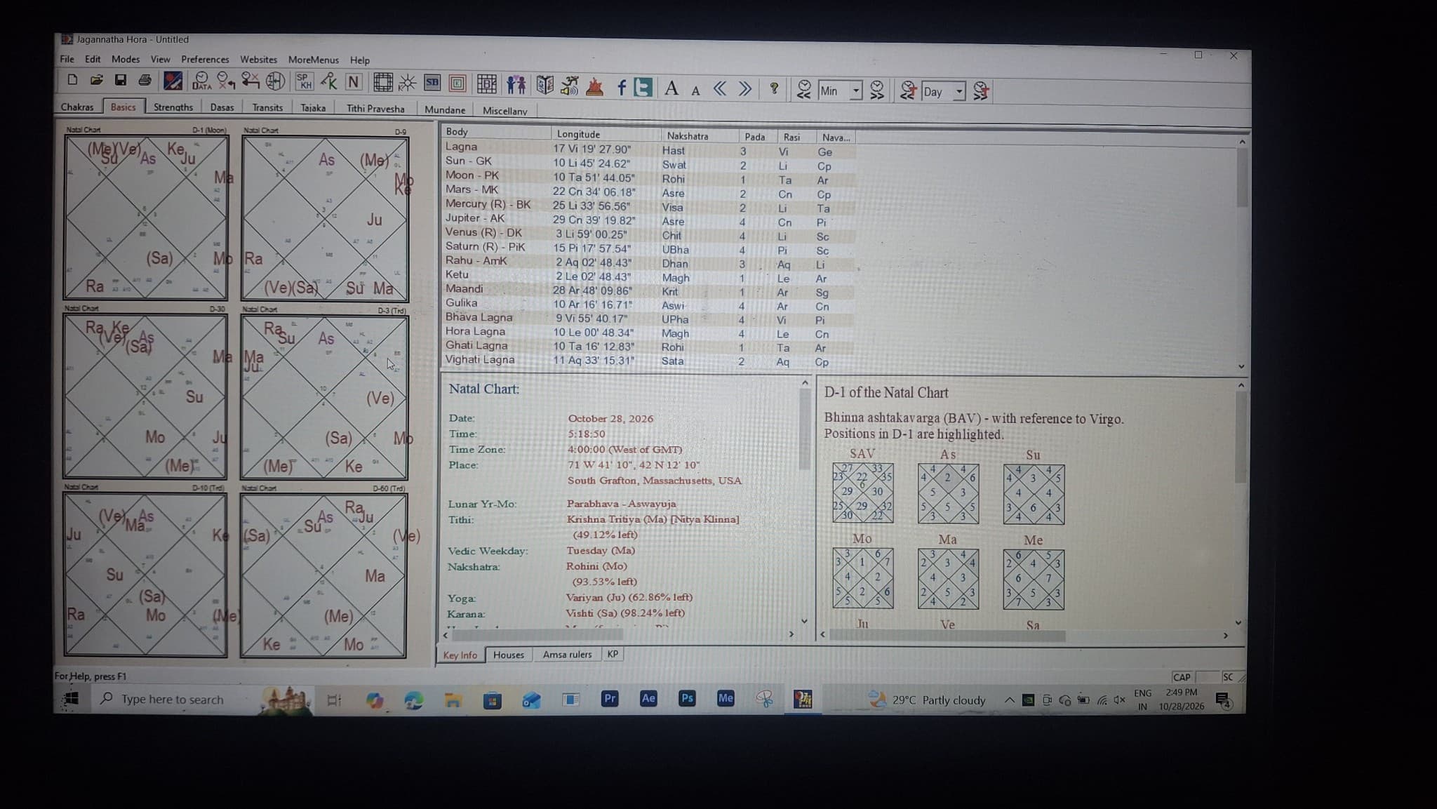This screenshot has height=809, width=1437.
Task: Open the birth DATA clock icon
Action: [201, 81]
